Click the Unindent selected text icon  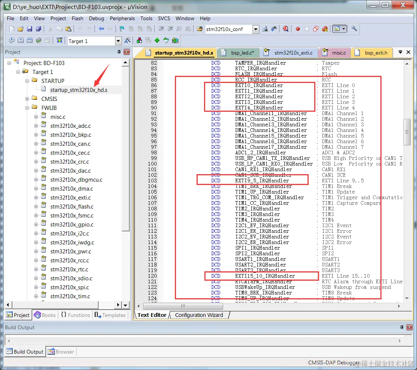coord(170,29)
